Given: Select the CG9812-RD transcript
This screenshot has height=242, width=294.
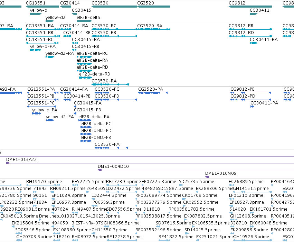Looking at the screenshot, I should (250, 36).
